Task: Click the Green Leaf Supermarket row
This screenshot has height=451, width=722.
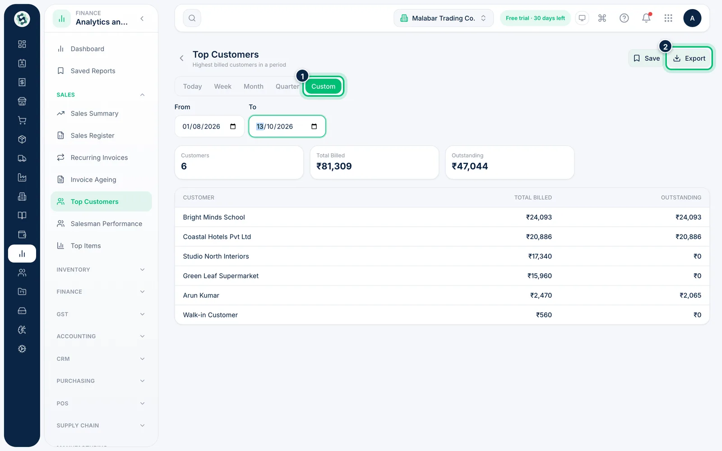Action: click(442, 276)
